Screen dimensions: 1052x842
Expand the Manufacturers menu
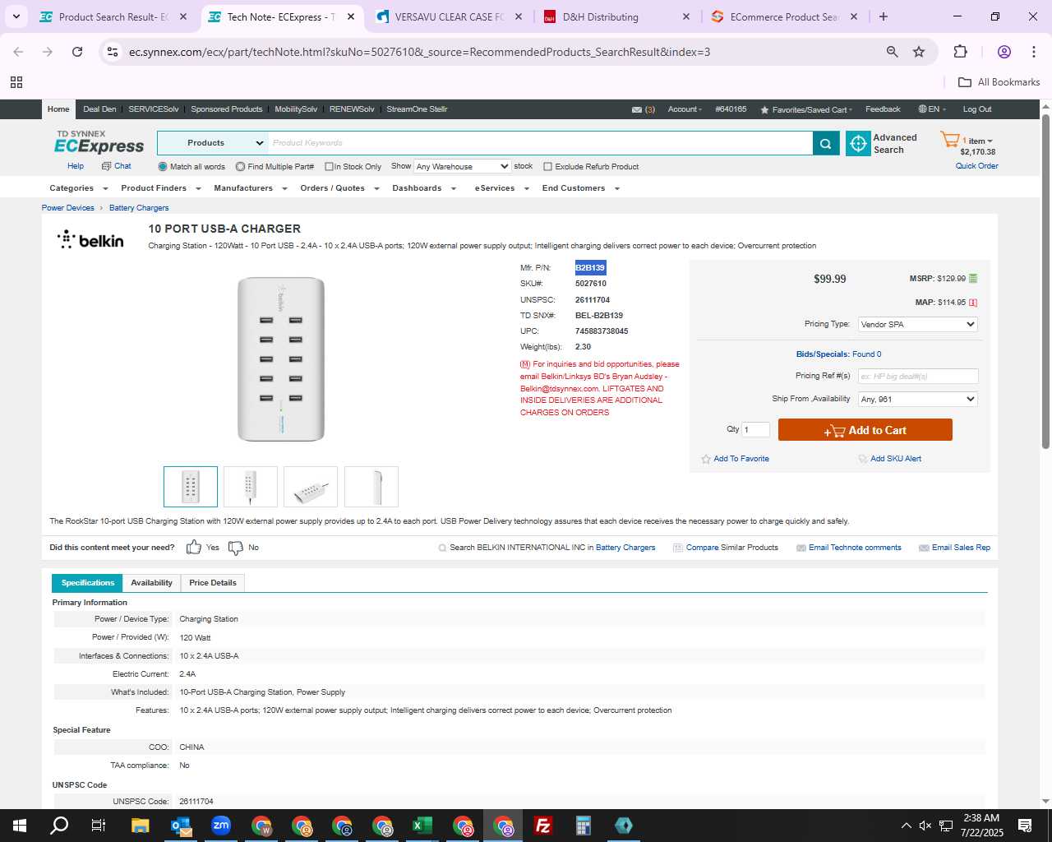[251, 188]
